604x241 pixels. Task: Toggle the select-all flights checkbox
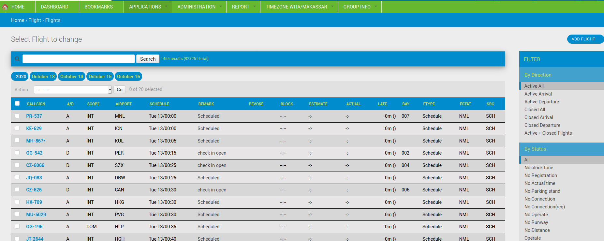point(17,103)
